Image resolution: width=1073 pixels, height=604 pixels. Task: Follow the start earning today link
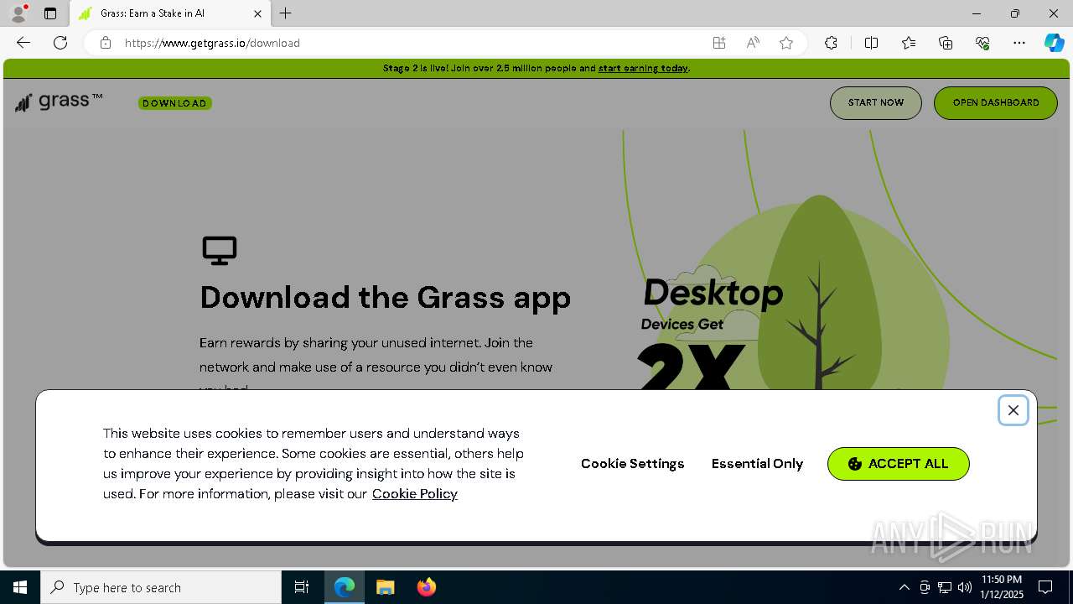[x=643, y=68]
